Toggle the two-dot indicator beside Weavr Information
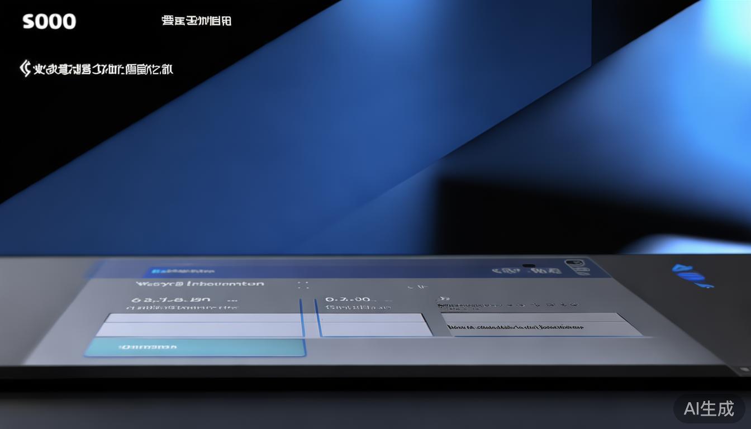The image size is (751, 429). pos(302,285)
